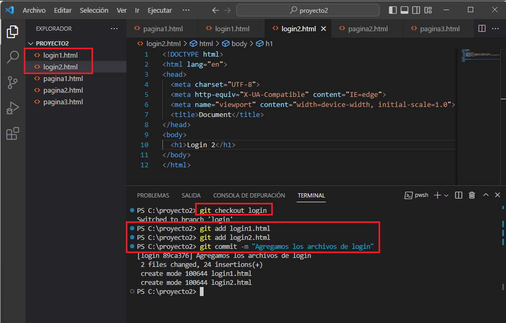Open the Ejecutar menu
Screen dimensions: 506x323
click(160, 11)
